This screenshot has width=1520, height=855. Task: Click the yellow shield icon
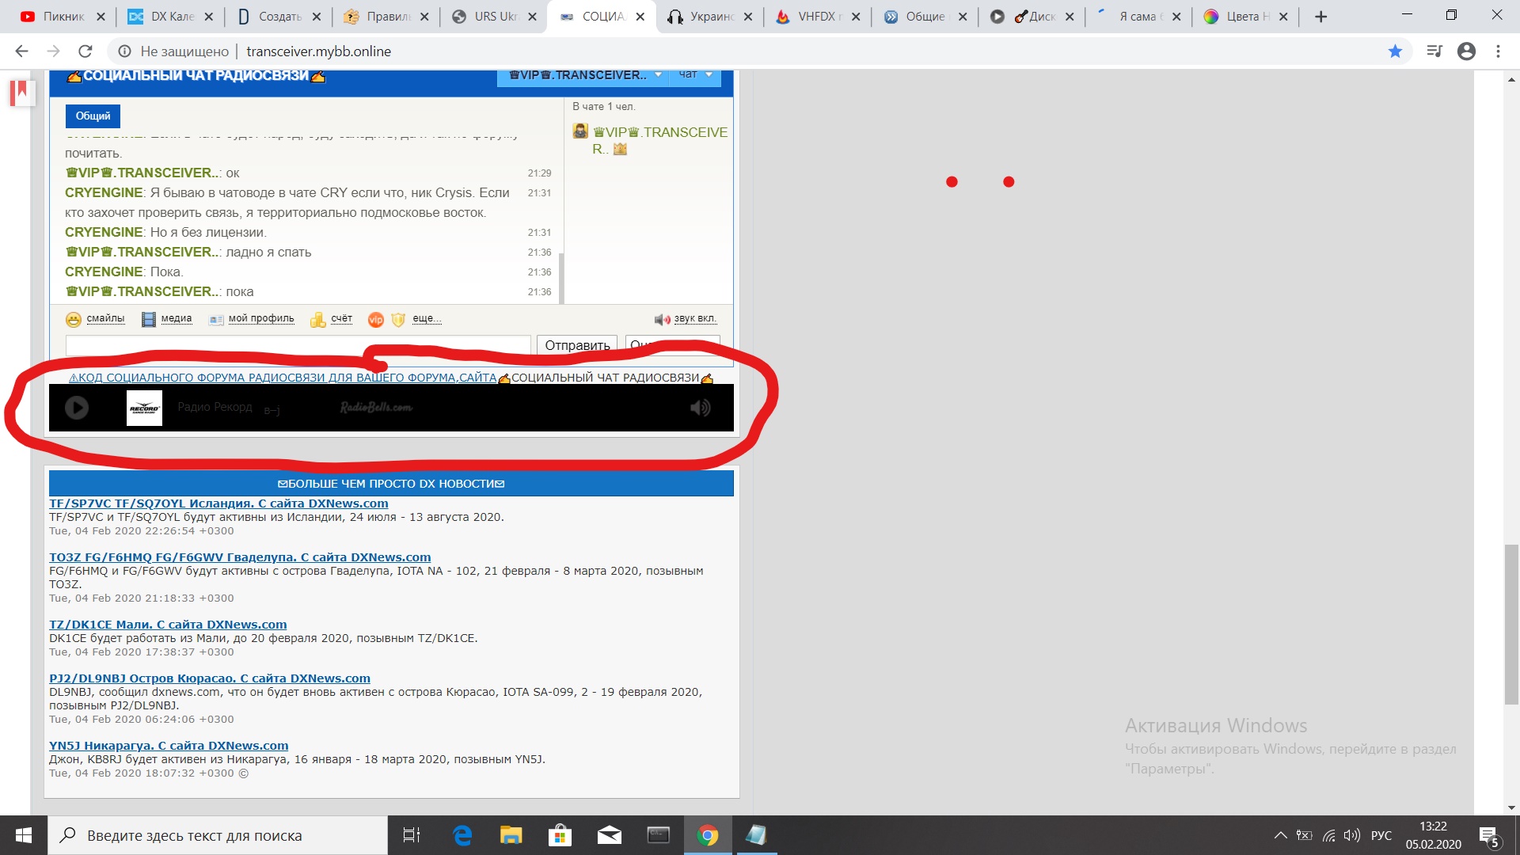point(398,320)
